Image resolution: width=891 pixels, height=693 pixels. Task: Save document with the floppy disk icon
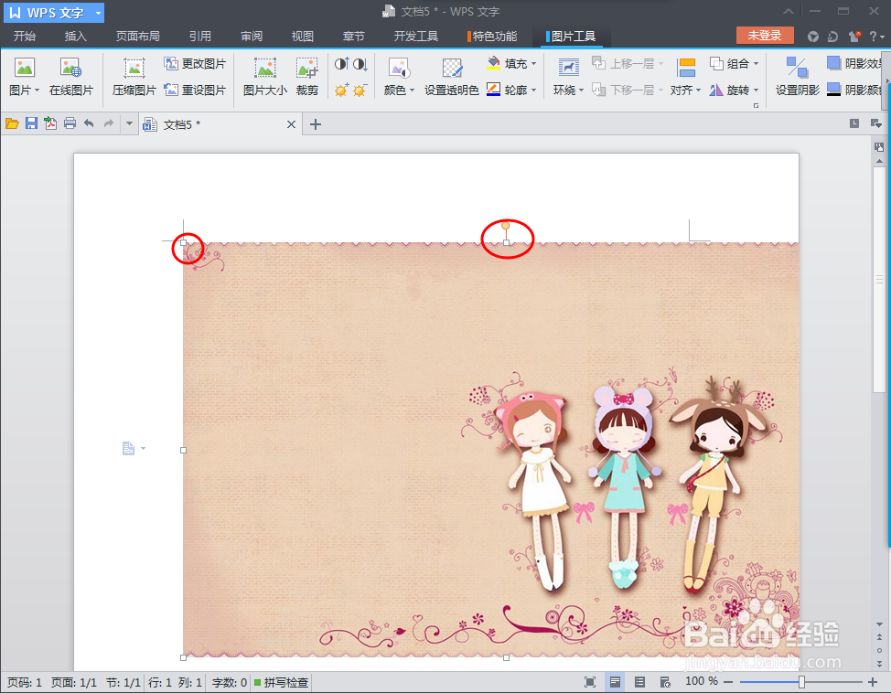(x=31, y=123)
